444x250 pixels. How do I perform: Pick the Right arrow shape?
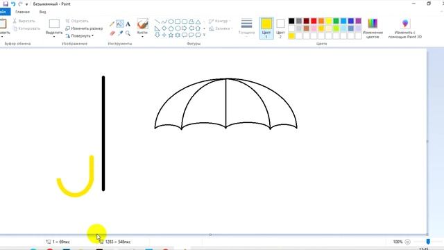(185, 28)
